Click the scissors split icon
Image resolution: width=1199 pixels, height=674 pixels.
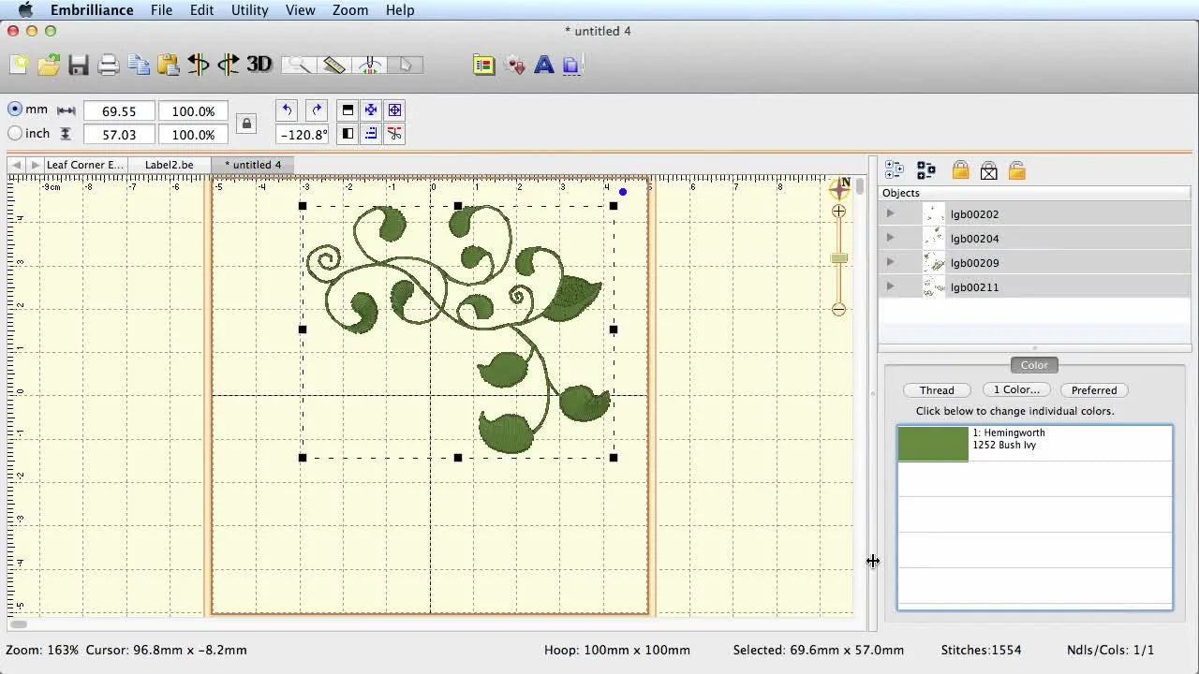(394, 134)
